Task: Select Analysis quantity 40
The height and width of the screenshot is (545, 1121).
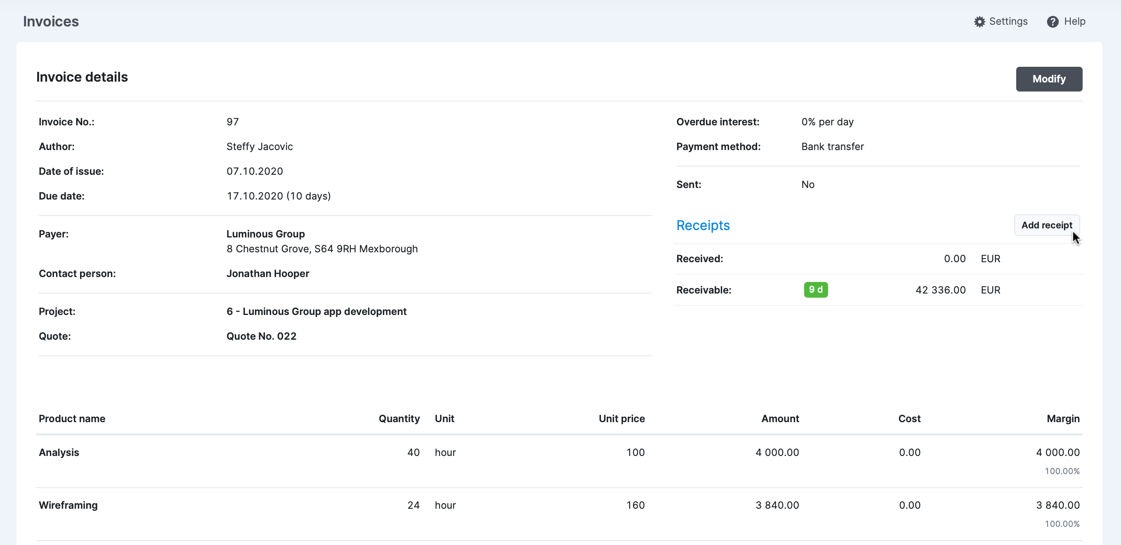Action: [x=413, y=452]
